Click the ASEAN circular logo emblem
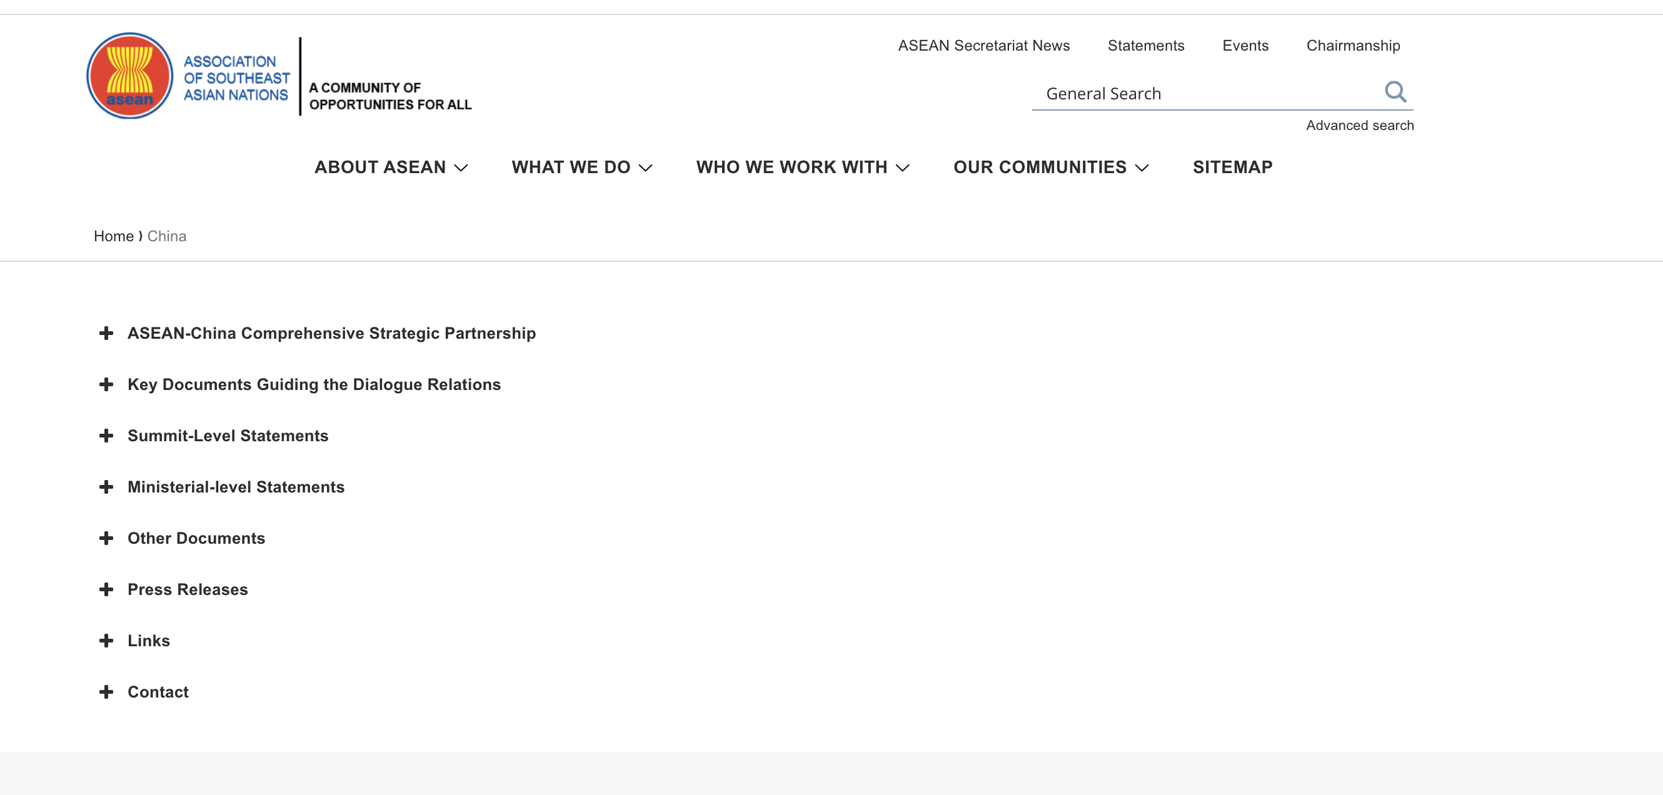The height and width of the screenshot is (795, 1663). (x=130, y=76)
